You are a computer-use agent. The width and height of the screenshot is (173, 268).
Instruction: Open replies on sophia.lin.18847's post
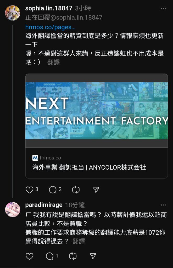pyautogui.click(x=53, y=190)
